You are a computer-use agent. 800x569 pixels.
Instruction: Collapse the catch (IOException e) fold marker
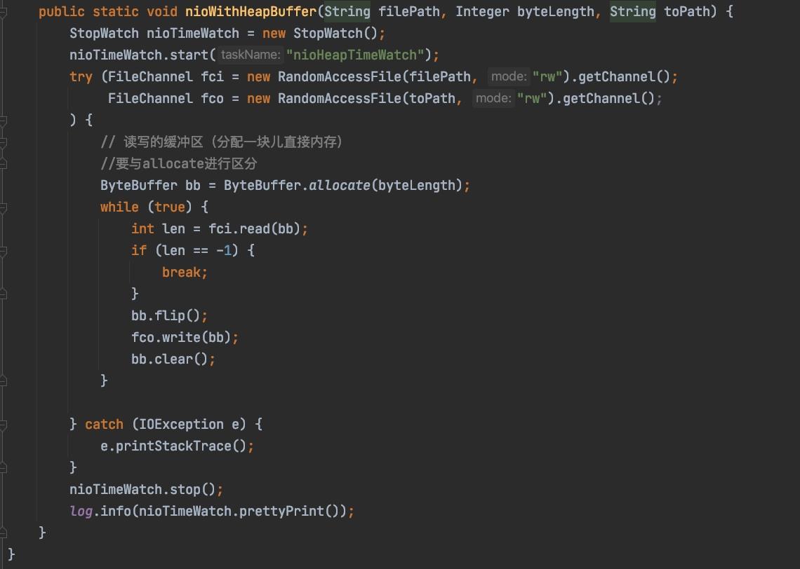[3, 425]
